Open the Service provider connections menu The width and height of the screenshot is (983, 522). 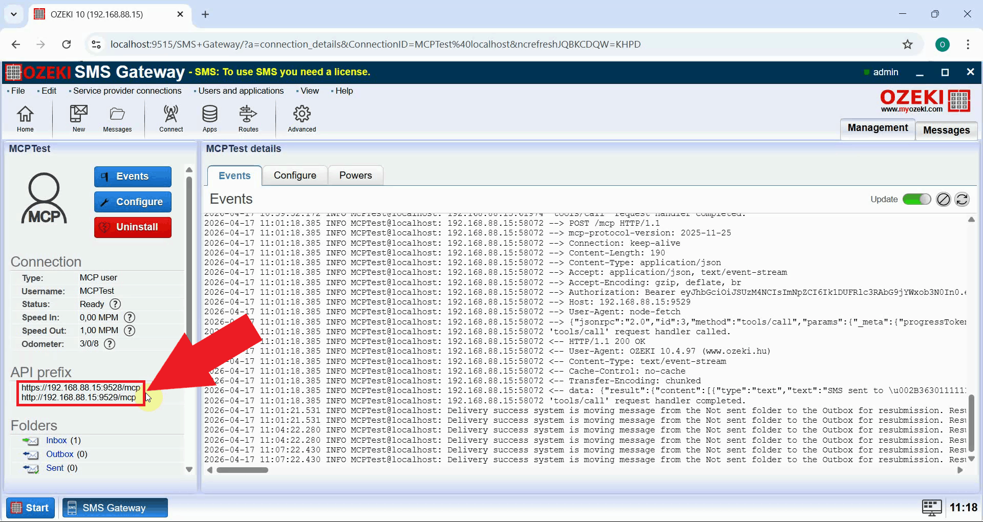point(126,91)
